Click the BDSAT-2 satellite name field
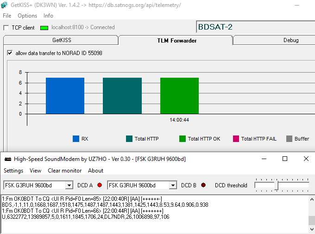 click(256, 27)
